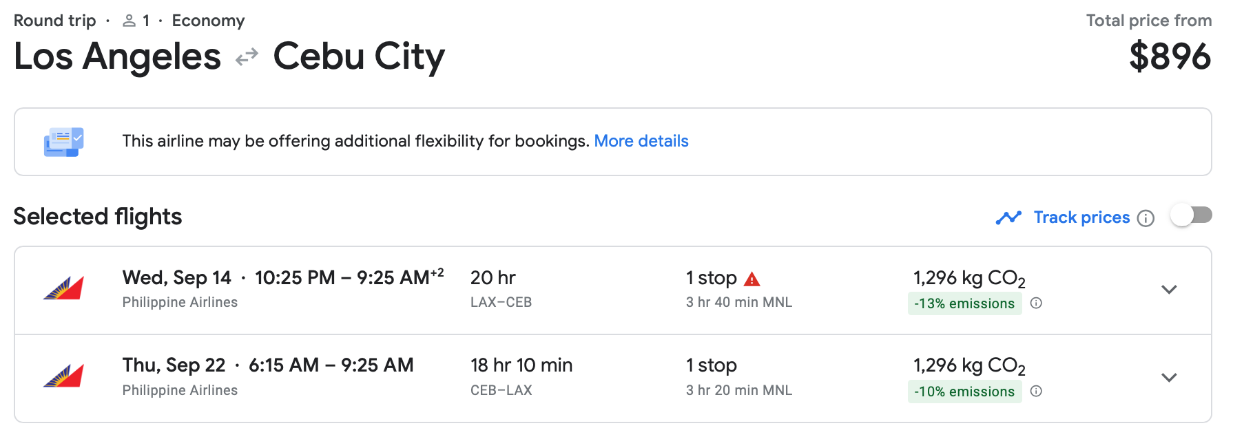Click the passenger count person icon
1233x439 pixels.
129,21
